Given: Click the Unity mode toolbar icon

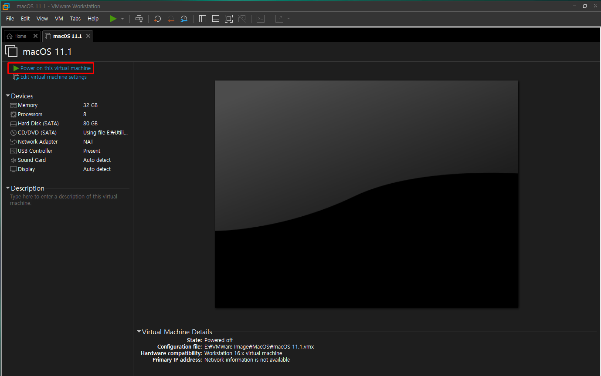Looking at the screenshot, I should [242, 19].
